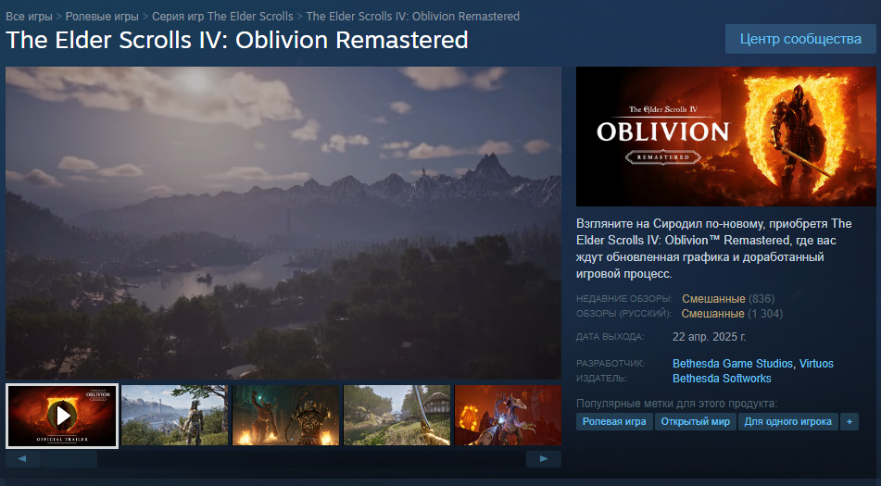Viewport: 881px width, 486px height.
Task: Select troll and fire screenshot thumbnail
Action: pyautogui.click(x=285, y=416)
